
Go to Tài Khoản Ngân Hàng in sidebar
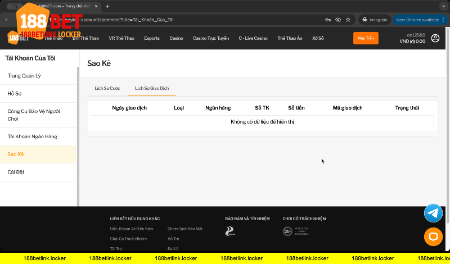coord(32,137)
